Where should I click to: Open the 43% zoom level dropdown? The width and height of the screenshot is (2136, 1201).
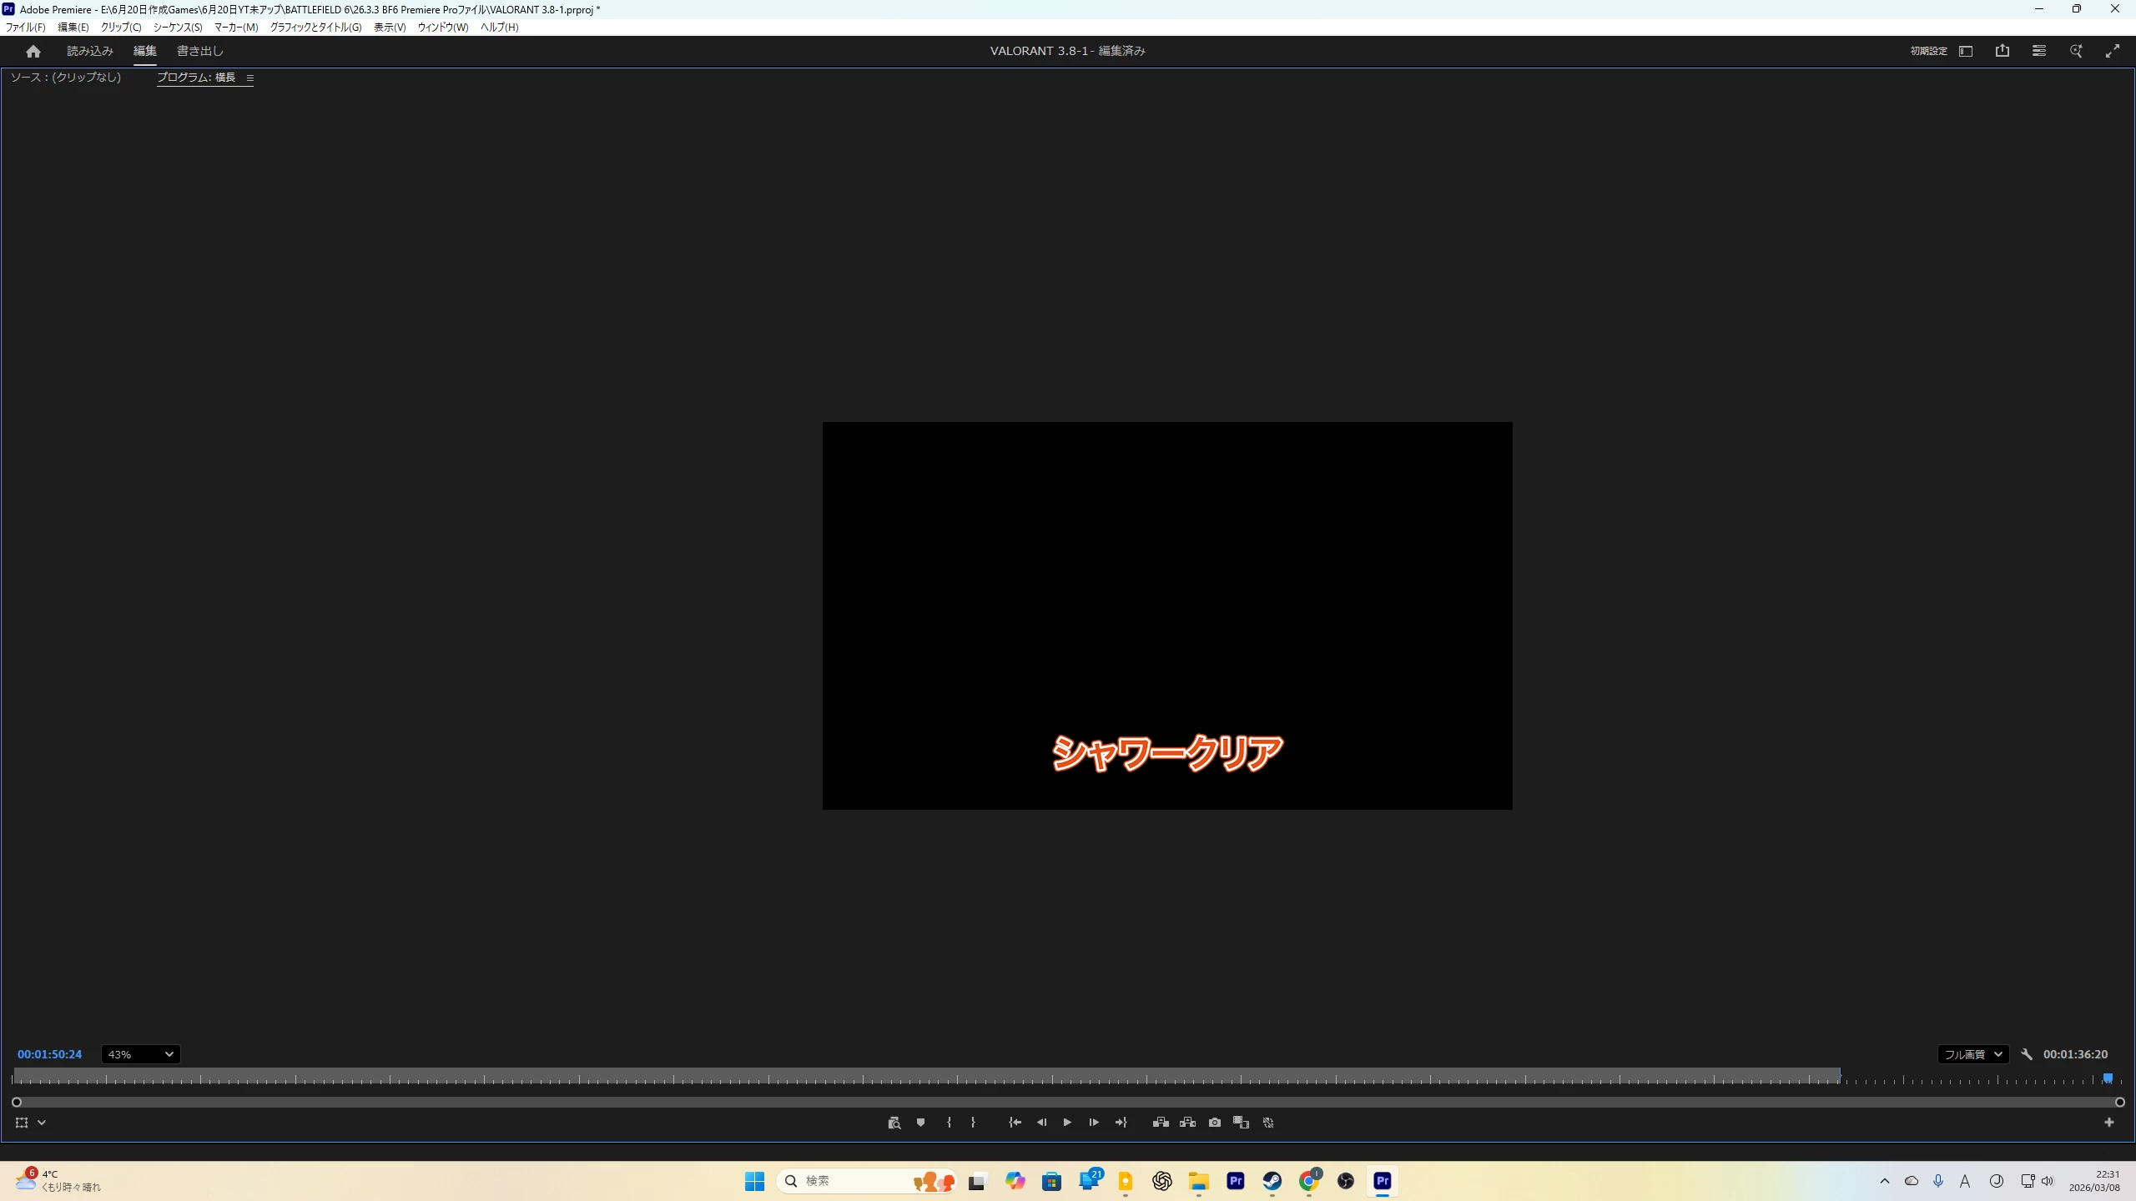(x=140, y=1054)
